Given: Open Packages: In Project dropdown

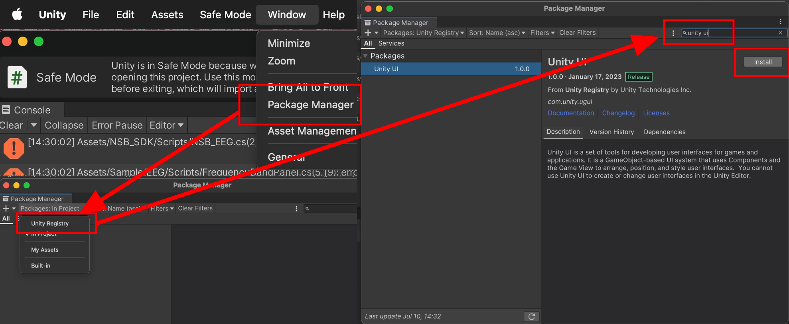Looking at the screenshot, I should [x=50, y=209].
